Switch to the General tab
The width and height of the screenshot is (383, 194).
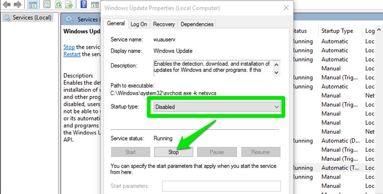click(116, 23)
